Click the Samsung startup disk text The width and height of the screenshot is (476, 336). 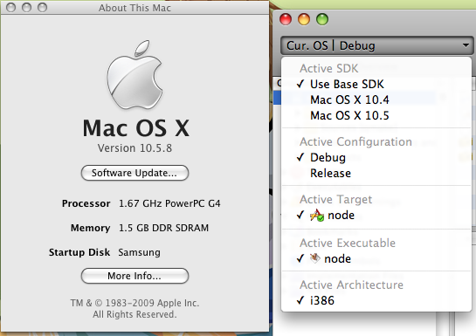(x=140, y=252)
